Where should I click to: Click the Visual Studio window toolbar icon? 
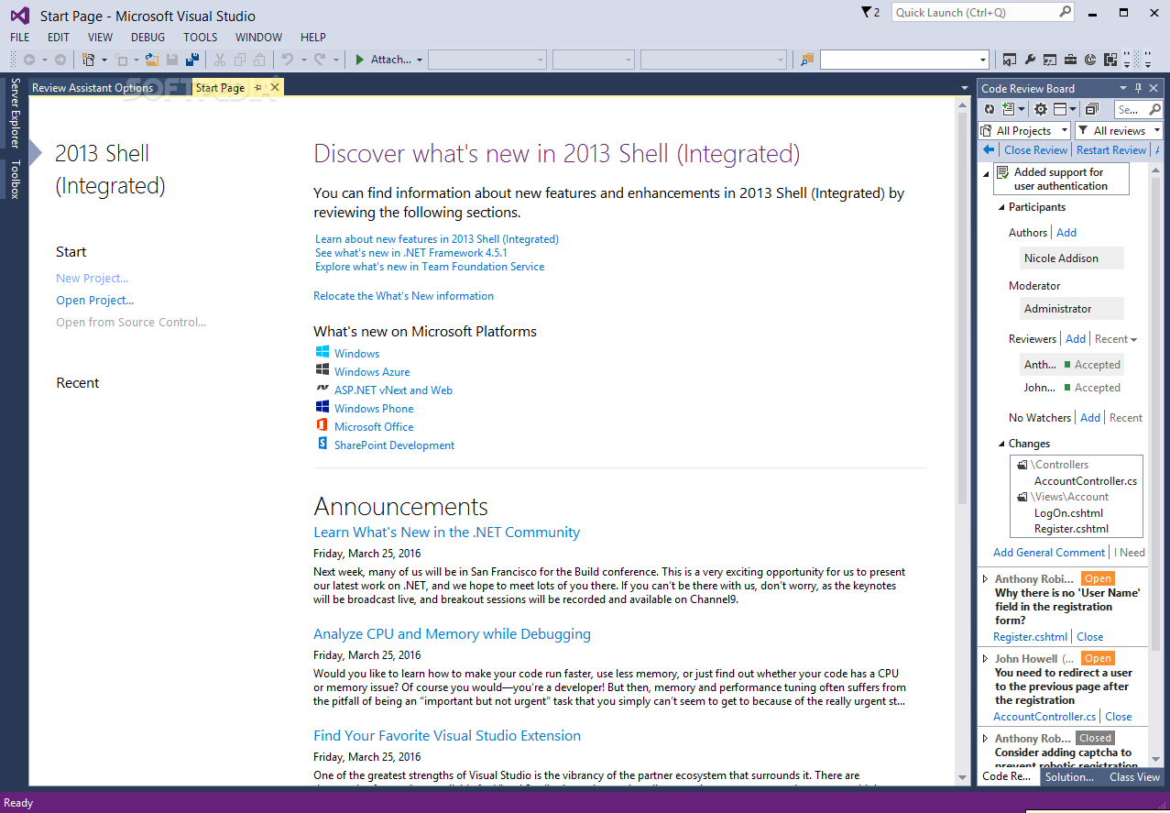(x=1009, y=60)
